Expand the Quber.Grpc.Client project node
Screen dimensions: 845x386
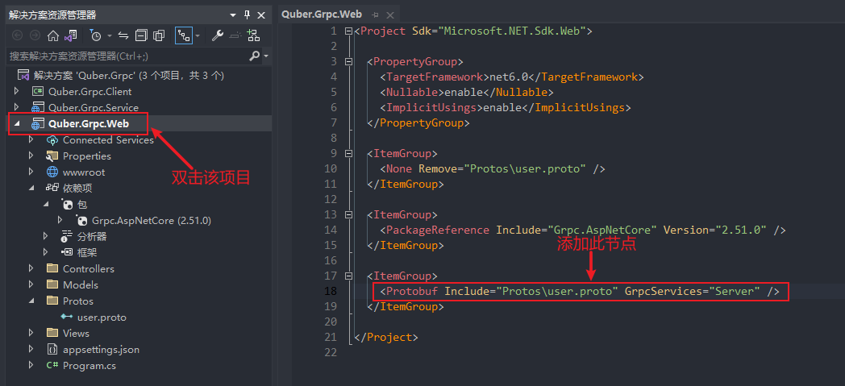(x=16, y=92)
